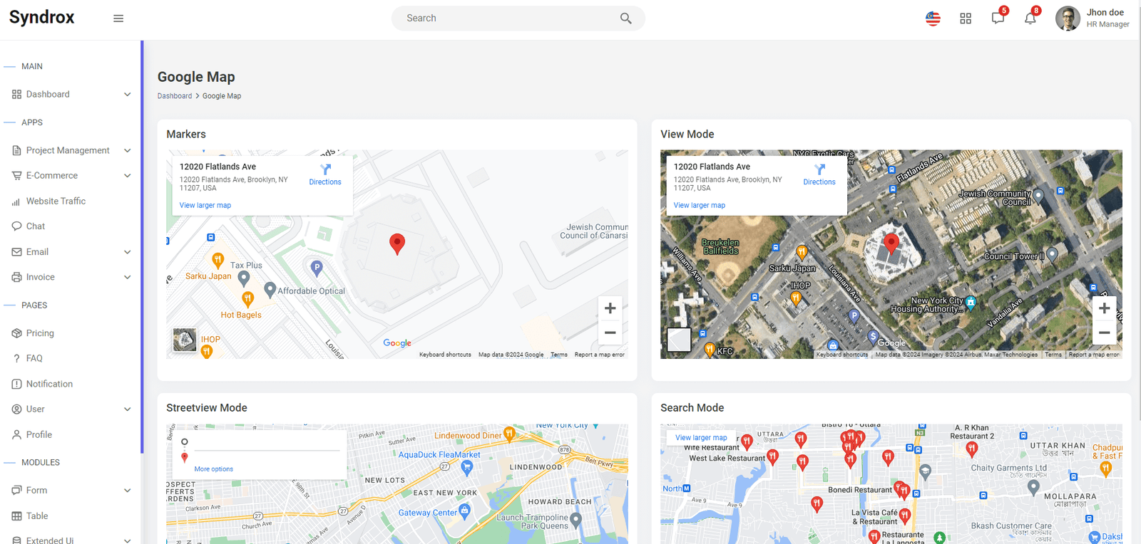Click the Invoice printer icon
The image size is (1141, 544).
(x=16, y=277)
